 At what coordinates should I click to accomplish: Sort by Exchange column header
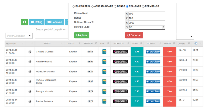click(160, 43)
